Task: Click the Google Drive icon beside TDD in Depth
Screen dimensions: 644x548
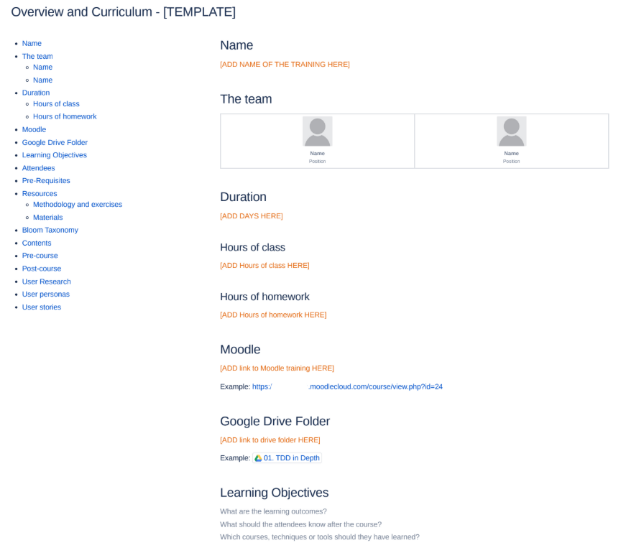Action: click(x=258, y=458)
